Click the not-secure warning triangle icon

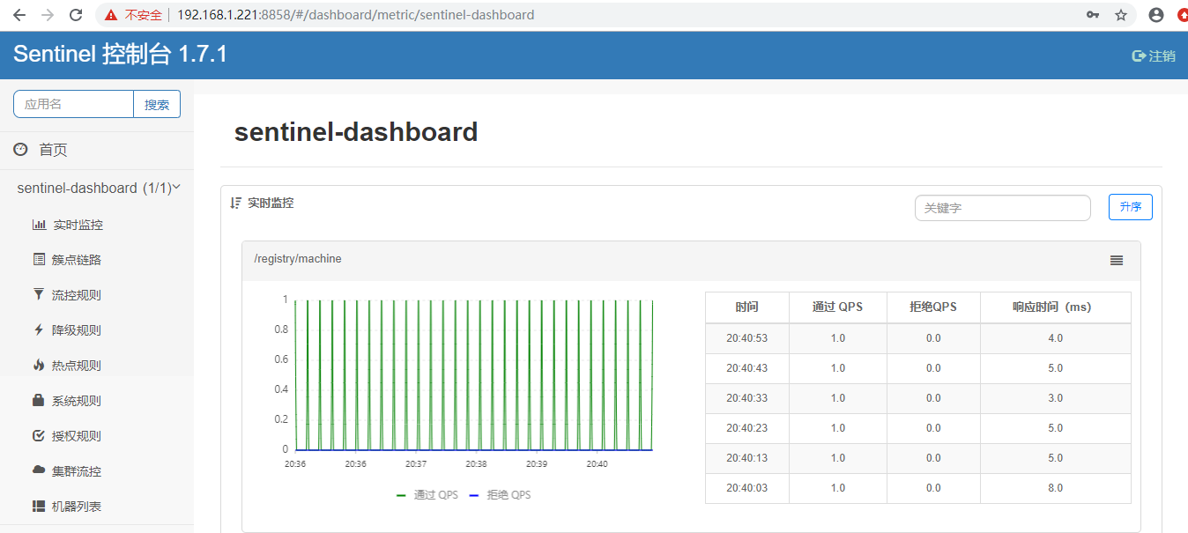coord(111,15)
